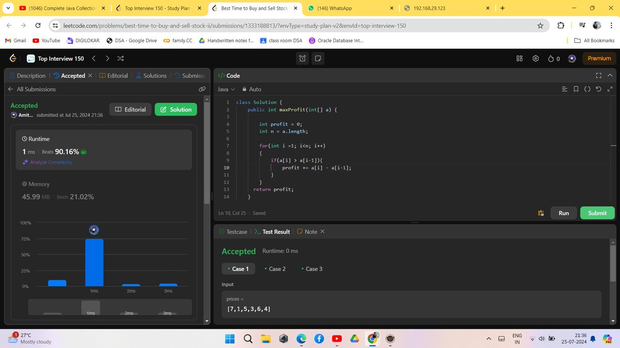
Task: Open the Gmail bookmark
Action: 16,41
